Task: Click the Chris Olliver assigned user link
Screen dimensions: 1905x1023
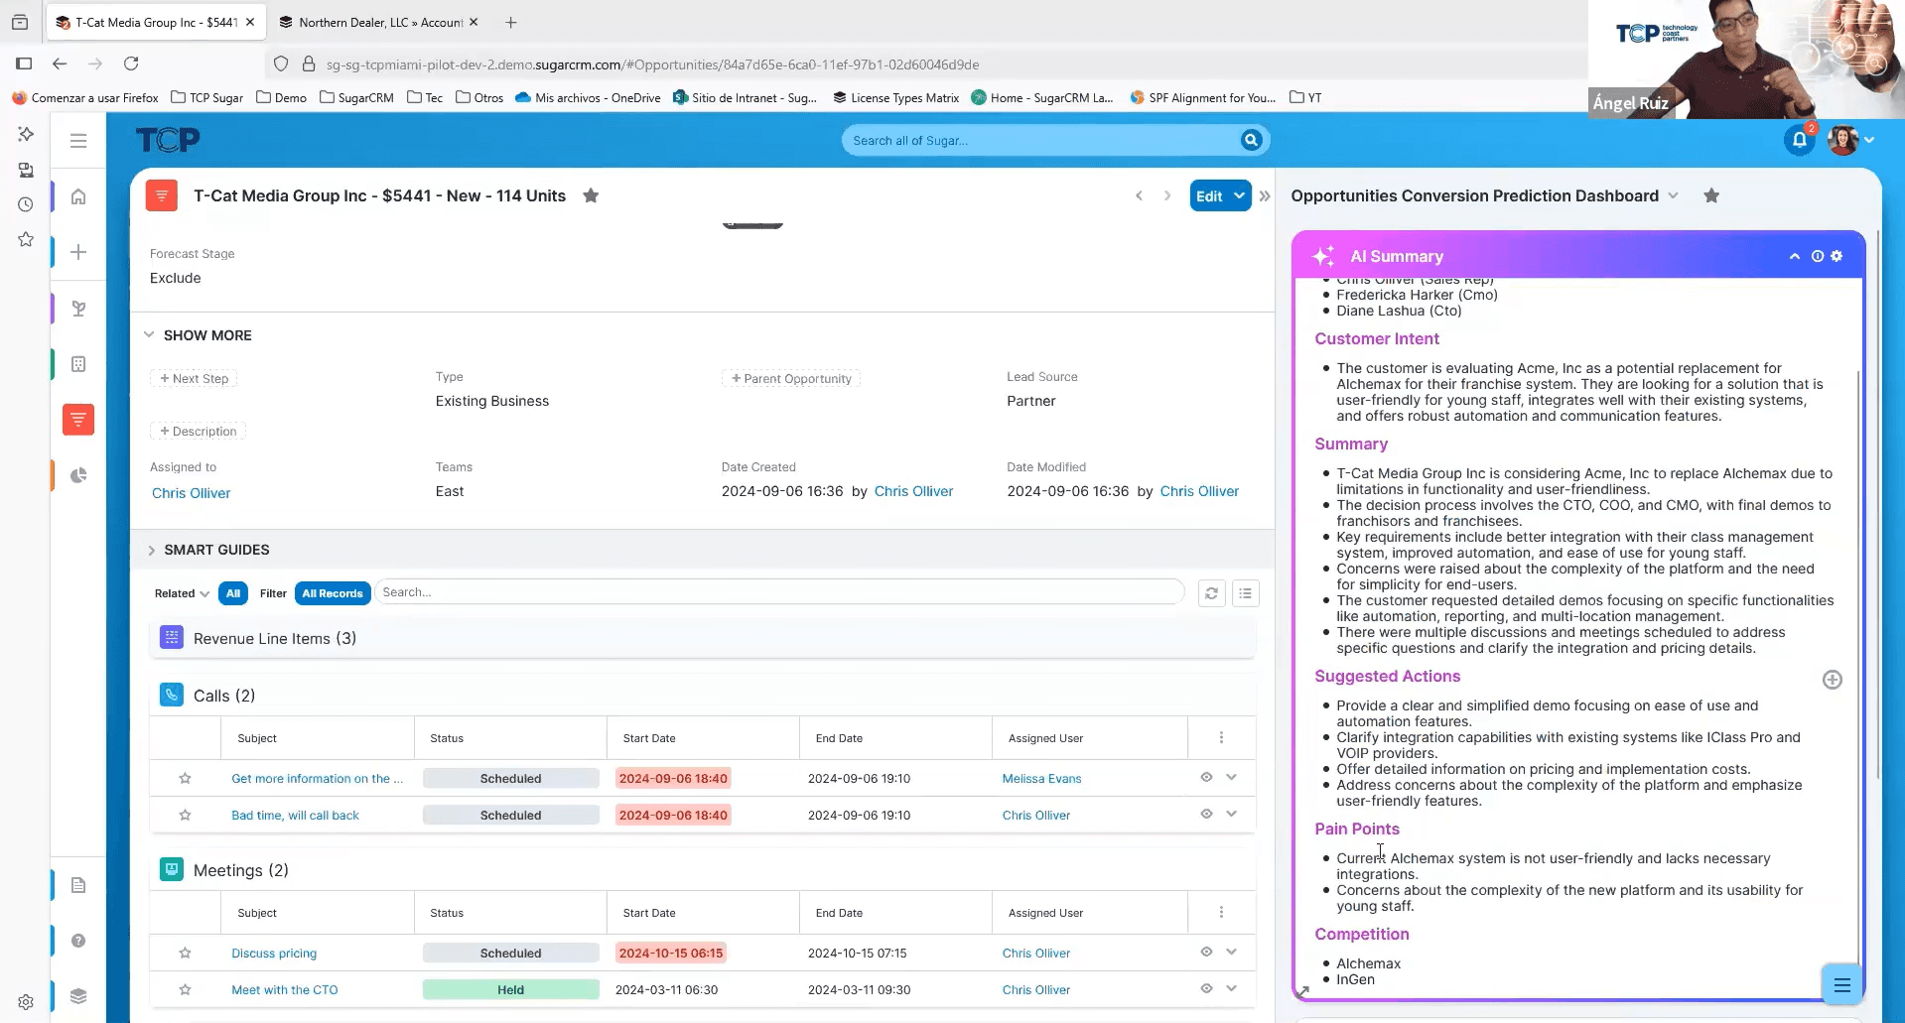Action: click(x=191, y=492)
